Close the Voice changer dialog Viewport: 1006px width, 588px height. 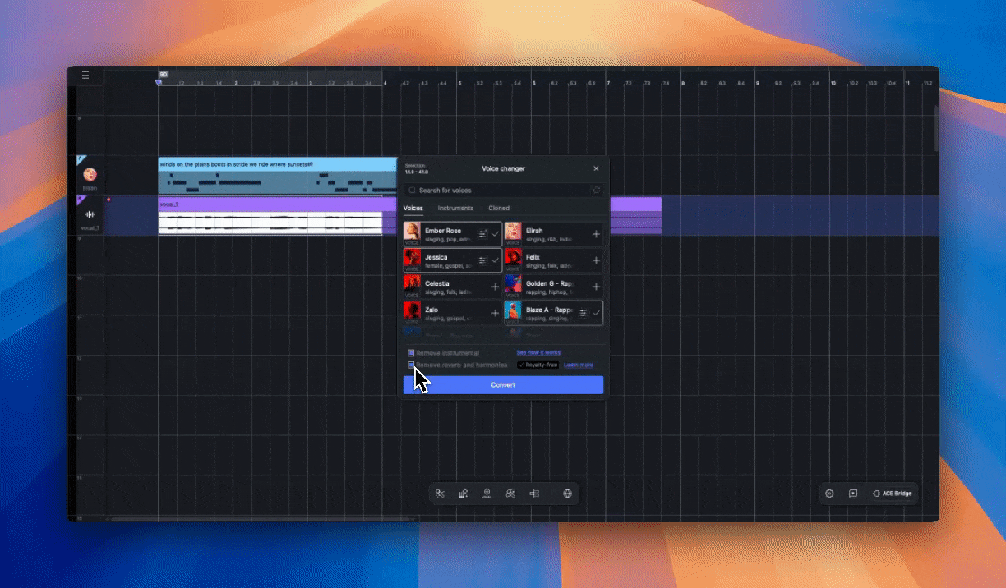pos(597,168)
